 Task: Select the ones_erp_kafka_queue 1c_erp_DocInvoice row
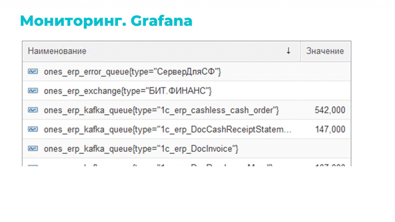pos(186,148)
